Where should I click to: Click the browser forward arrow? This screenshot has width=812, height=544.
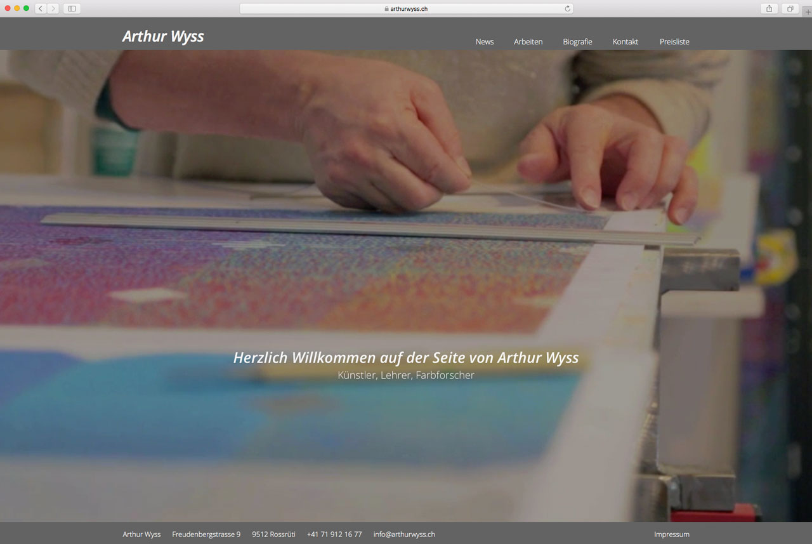click(x=53, y=8)
